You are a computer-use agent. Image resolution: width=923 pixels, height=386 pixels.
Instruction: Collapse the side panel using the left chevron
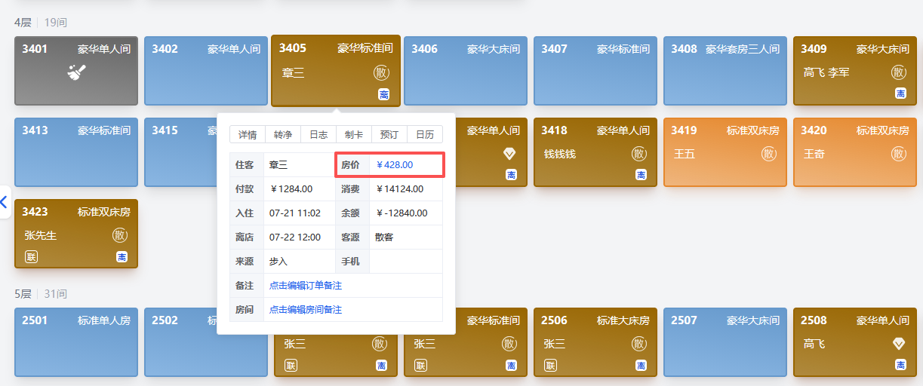[x=4, y=201]
